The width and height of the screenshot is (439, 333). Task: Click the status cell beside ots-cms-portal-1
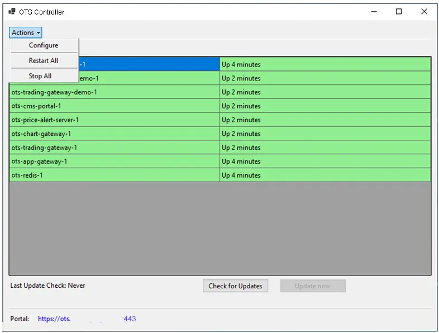click(324, 106)
